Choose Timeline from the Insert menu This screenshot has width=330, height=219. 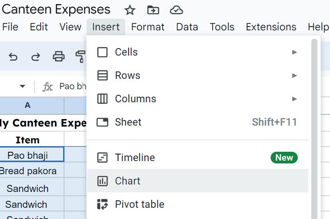pos(135,157)
